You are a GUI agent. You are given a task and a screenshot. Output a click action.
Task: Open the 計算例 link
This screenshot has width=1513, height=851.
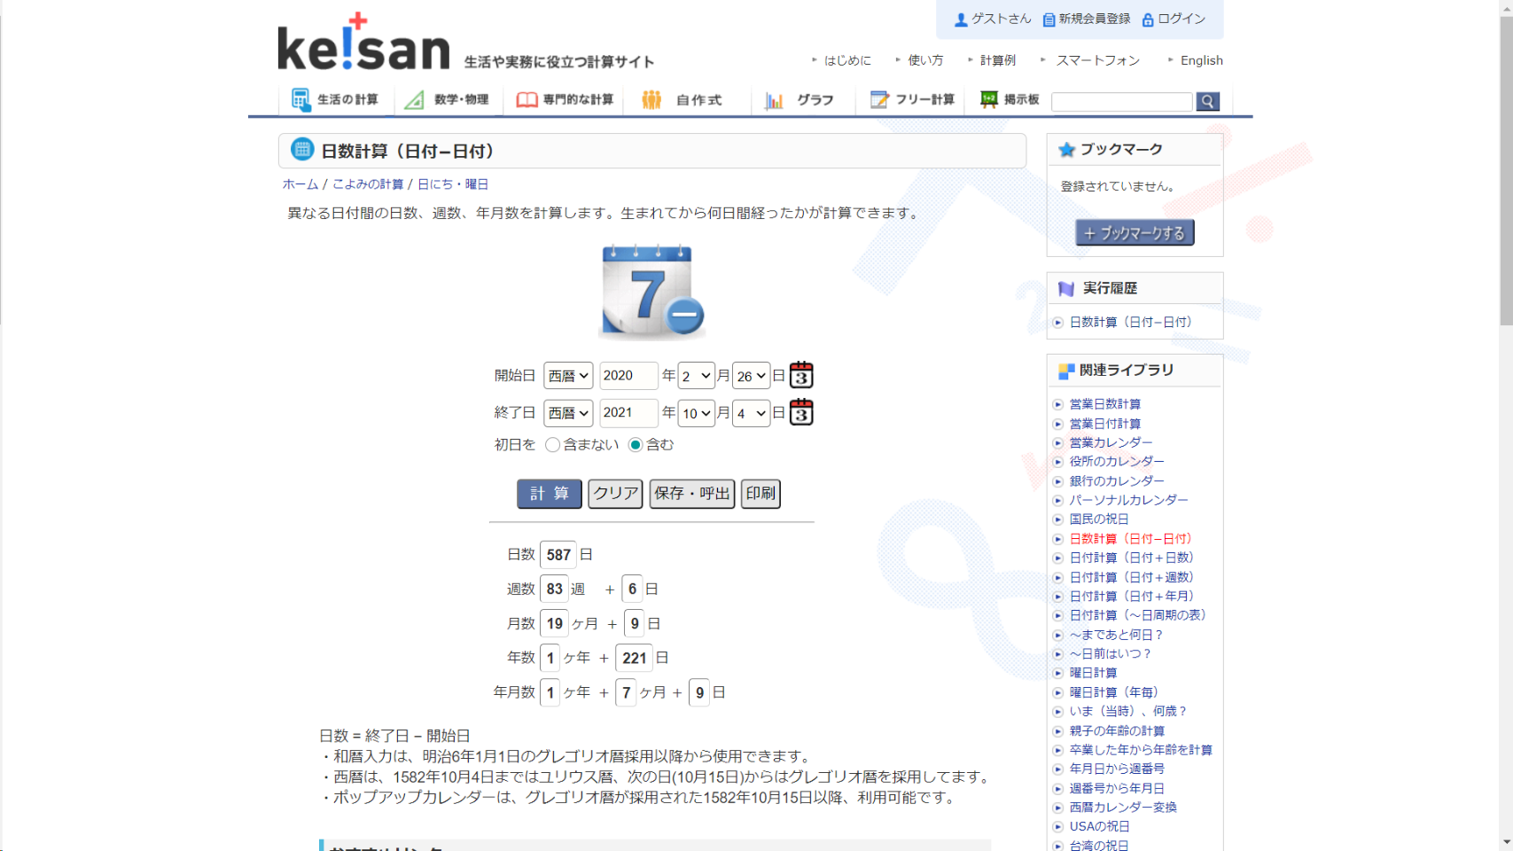(x=998, y=60)
